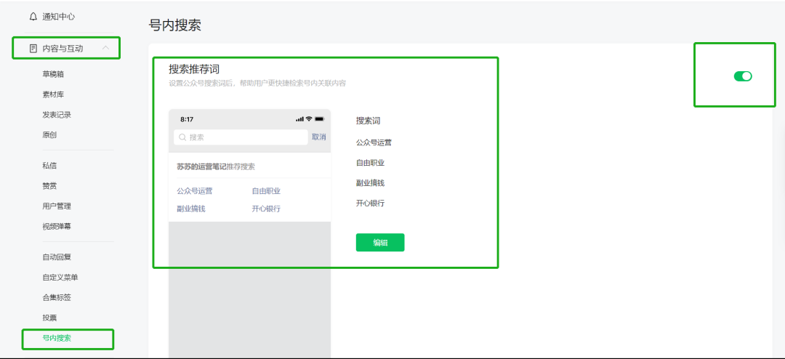Click the green 编辑 button

380,242
